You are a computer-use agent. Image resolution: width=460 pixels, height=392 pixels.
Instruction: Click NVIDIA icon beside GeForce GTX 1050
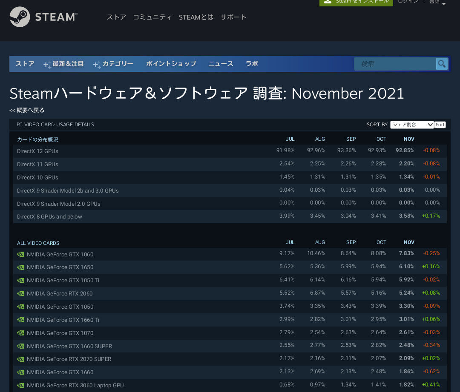pyautogui.click(x=20, y=307)
